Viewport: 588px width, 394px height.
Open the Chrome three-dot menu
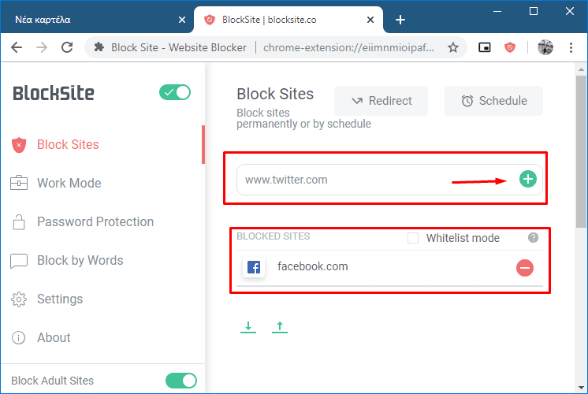tap(571, 47)
